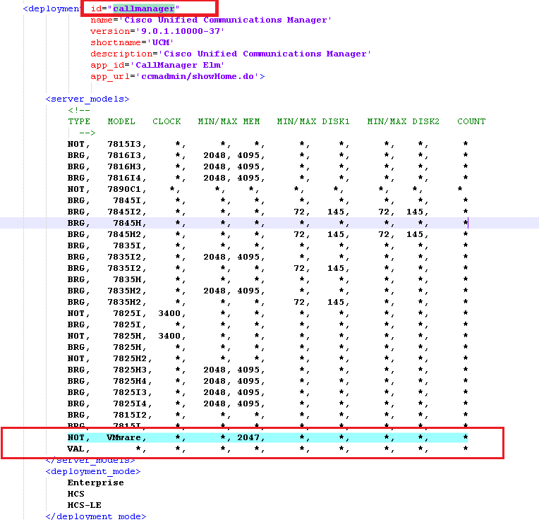The image size is (539, 522).
Task: Click NOT type in the 7890C1 row
Action: click(x=75, y=190)
